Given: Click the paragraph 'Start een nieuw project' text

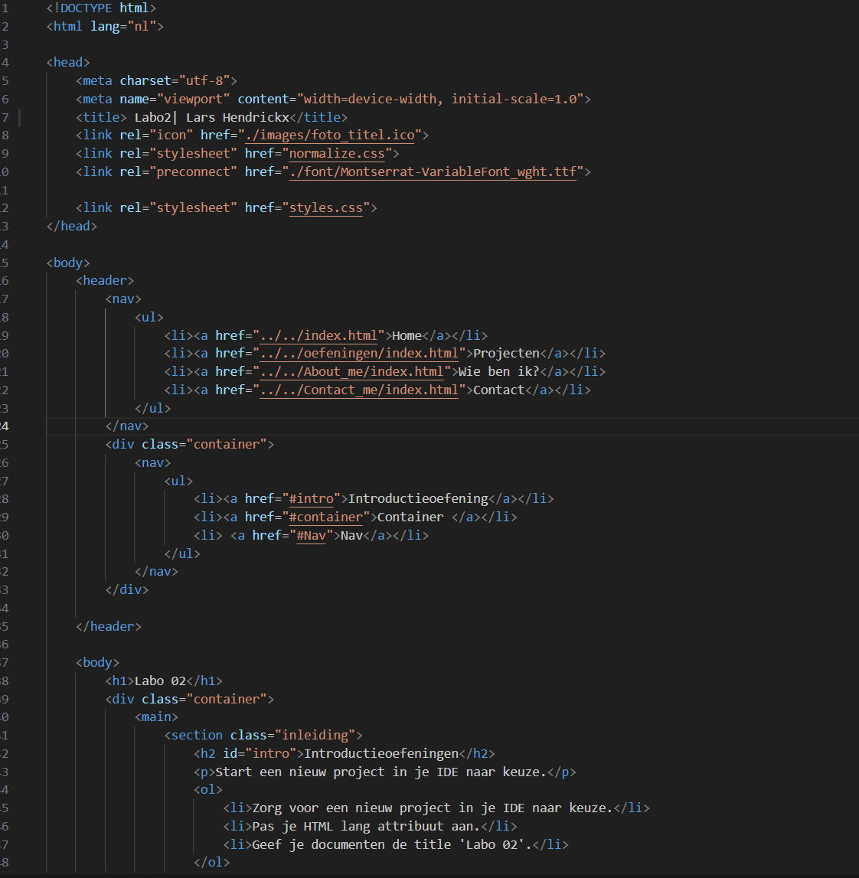Looking at the screenshot, I should pos(381,772).
